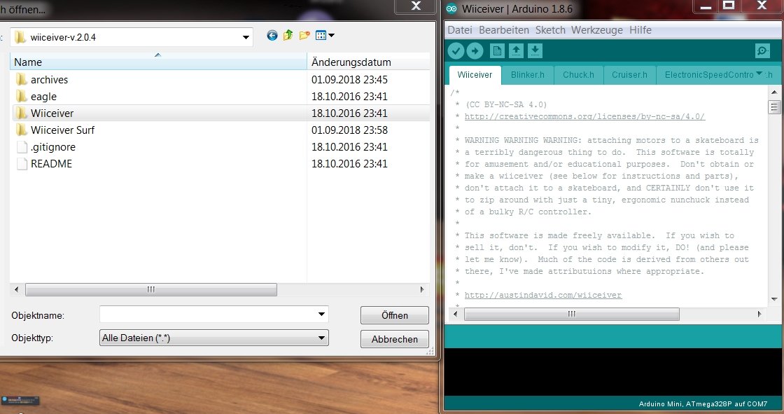The width and height of the screenshot is (784, 414).
Task: Click the Abbrechen button
Action: pyautogui.click(x=395, y=339)
